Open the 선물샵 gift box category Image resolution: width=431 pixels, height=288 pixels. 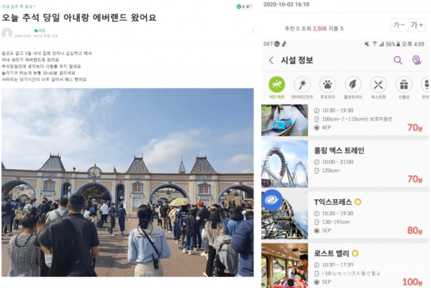[x=404, y=85]
